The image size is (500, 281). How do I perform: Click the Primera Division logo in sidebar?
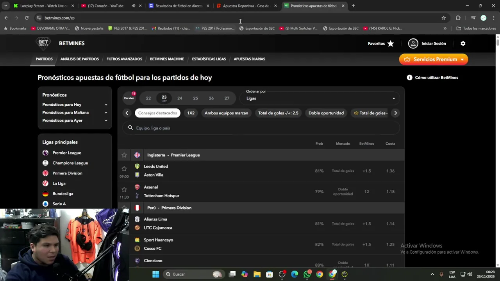[x=46, y=173]
